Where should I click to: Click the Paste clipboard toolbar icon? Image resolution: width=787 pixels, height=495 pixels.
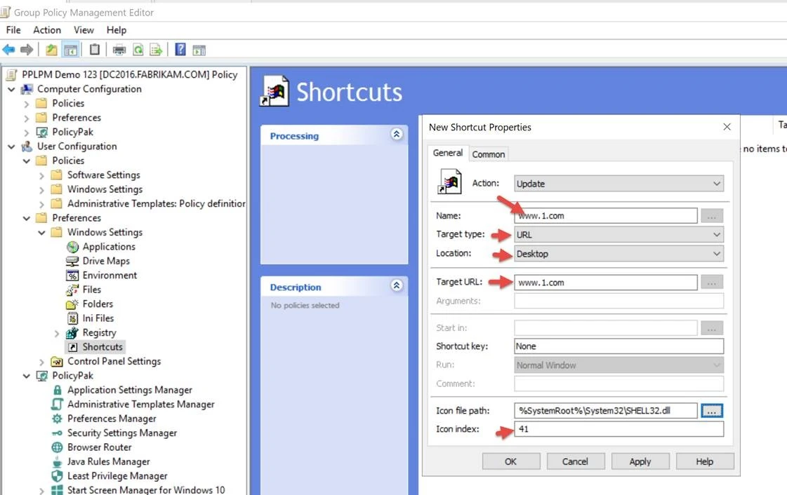(x=94, y=50)
